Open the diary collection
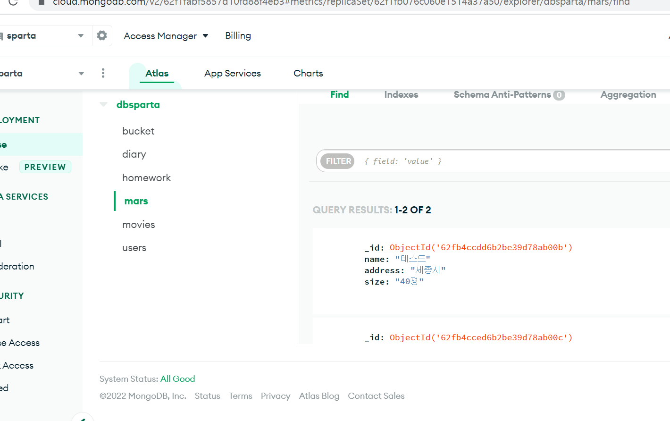The height and width of the screenshot is (421, 670). point(134,154)
